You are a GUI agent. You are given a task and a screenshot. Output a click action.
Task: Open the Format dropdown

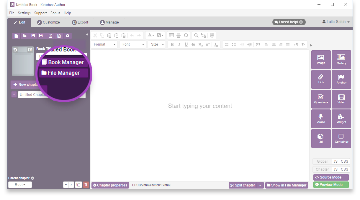104,44
